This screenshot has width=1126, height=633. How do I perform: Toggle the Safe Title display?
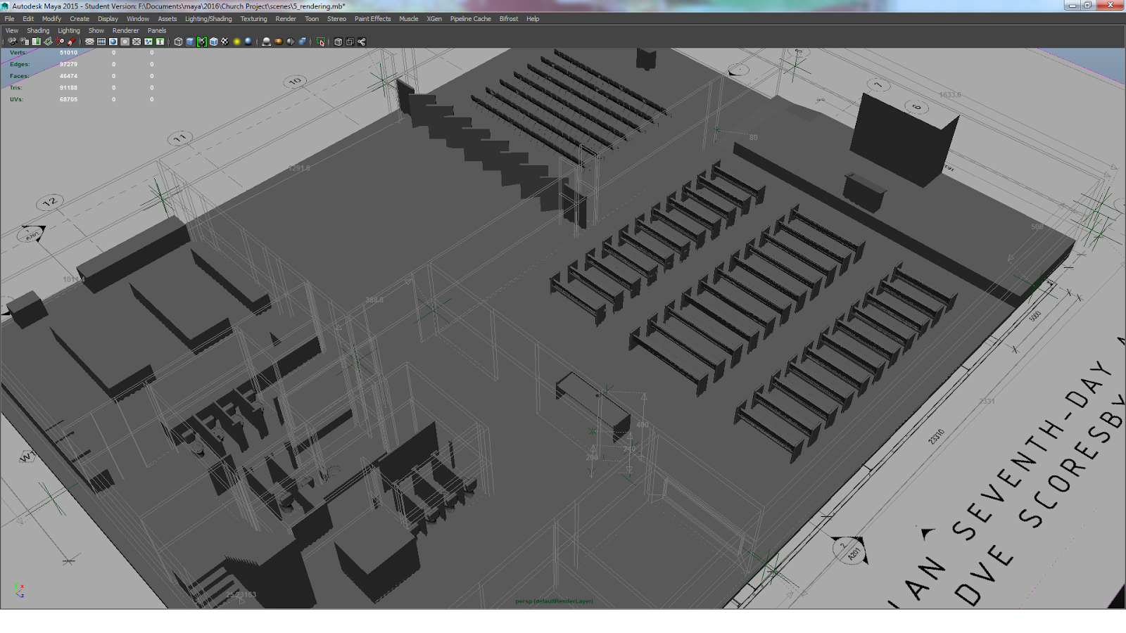click(x=160, y=41)
